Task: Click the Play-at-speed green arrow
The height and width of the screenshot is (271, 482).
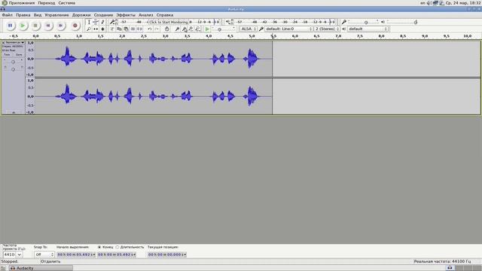Action: click(207, 29)
